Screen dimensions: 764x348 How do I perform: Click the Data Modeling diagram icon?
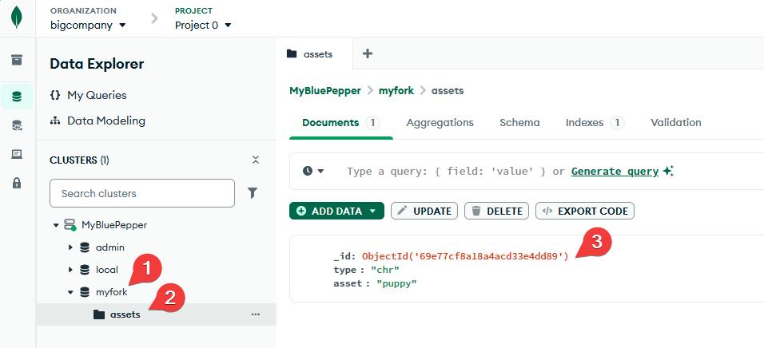[x=55, y=121]
